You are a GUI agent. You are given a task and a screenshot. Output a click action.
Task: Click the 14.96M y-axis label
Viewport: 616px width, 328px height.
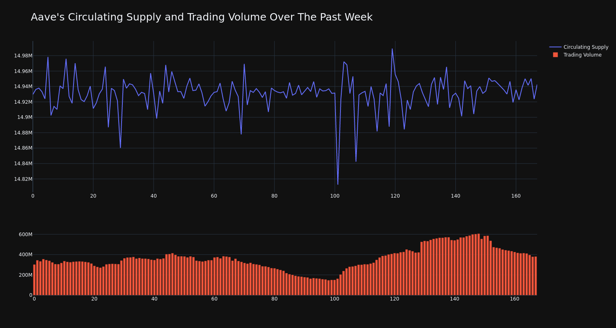23,71
